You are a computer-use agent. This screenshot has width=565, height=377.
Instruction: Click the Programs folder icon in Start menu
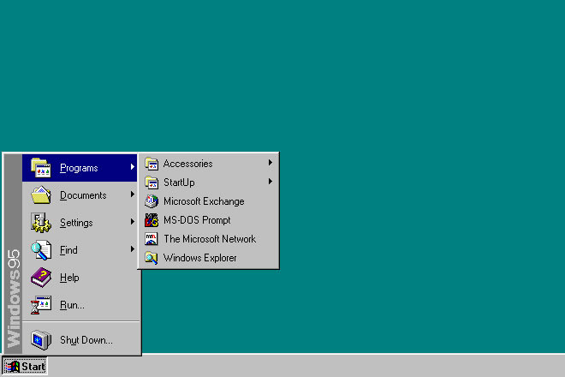pos(41,168)
